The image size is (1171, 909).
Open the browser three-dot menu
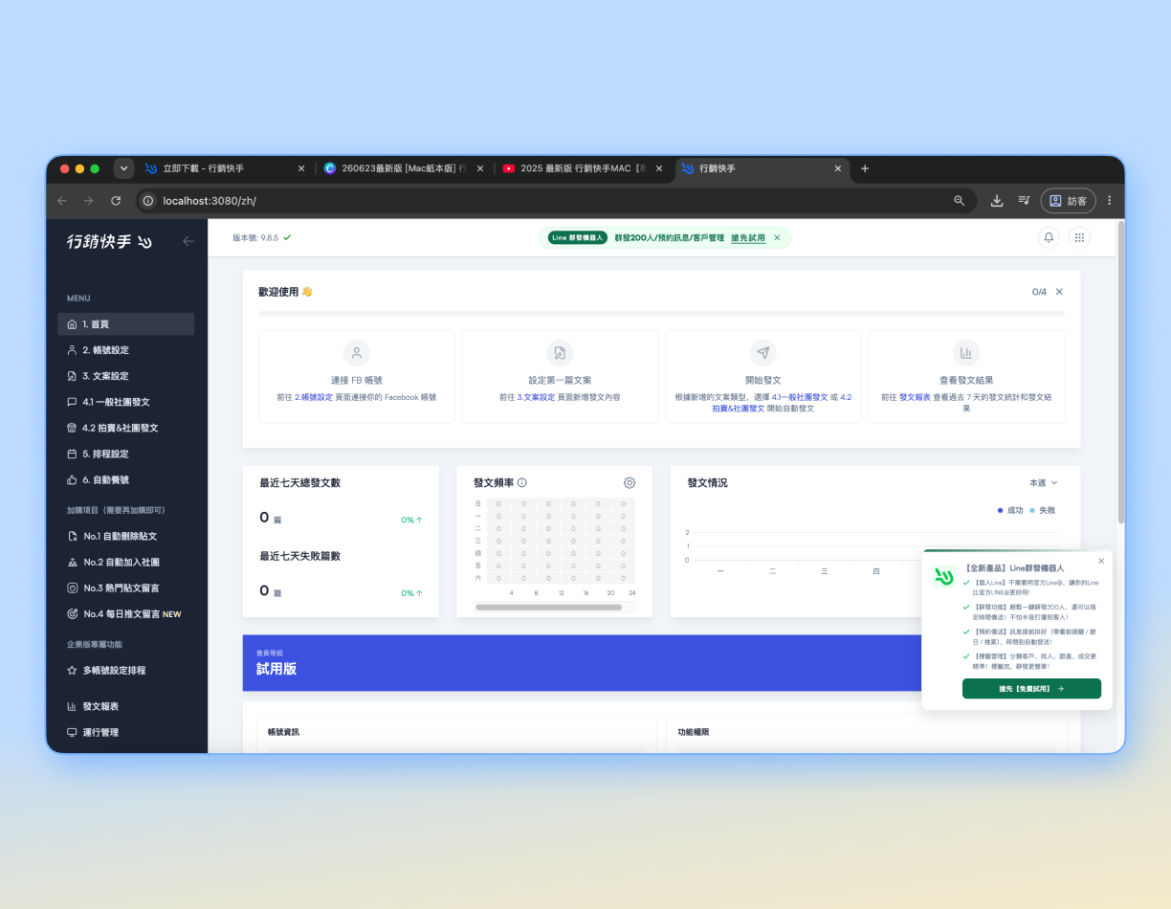pos(1110,200)
